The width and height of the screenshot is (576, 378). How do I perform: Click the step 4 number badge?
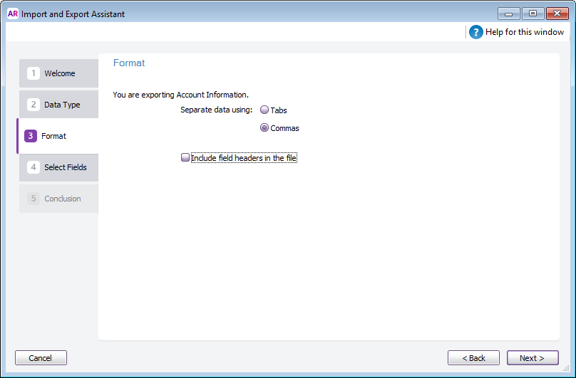33,167
